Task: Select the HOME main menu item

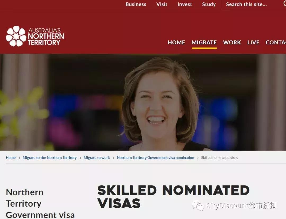Action: click(176, 42)
